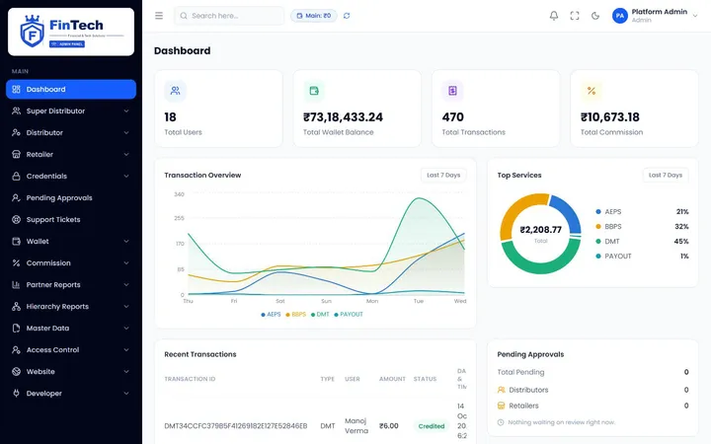Expand the Super Distributor chevron

[x=126, y=111]
